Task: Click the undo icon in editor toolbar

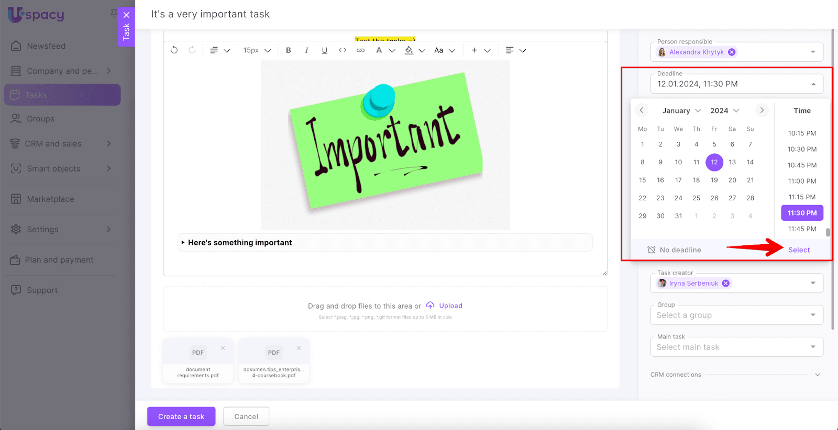Action: [x=174, y=50]
